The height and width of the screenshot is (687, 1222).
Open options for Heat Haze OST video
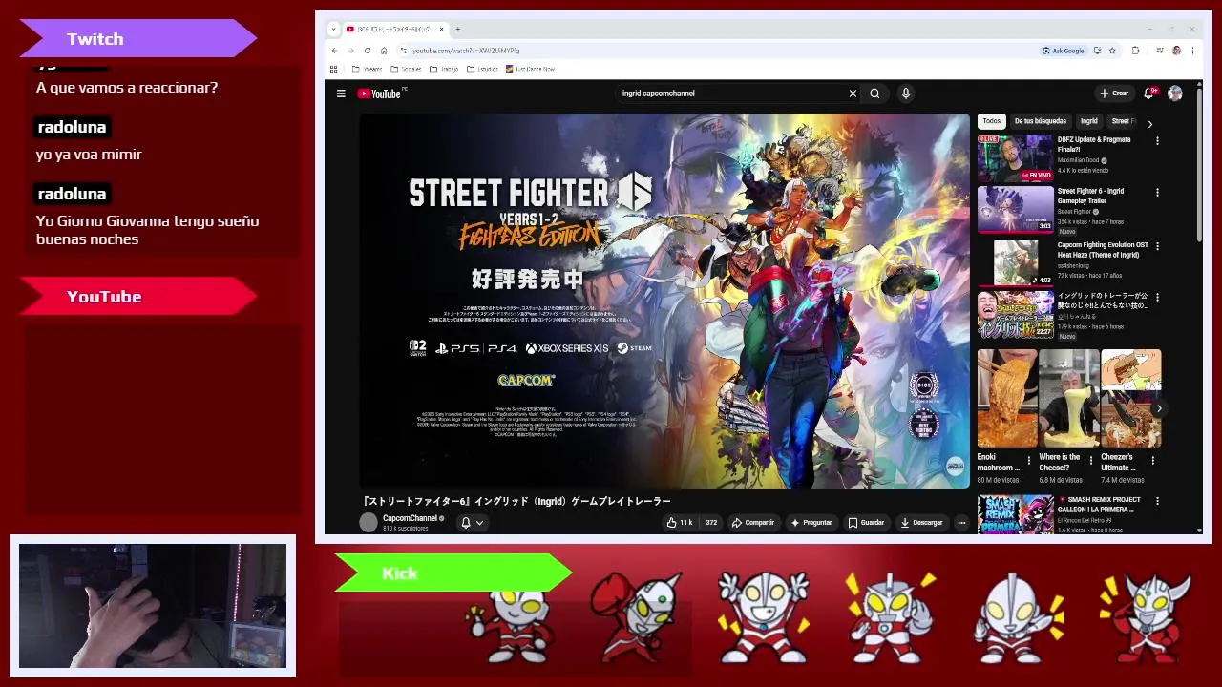(x=1157, y=246)
